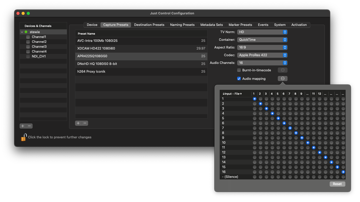
Task: Open the Audio Channels dropdown
Action: 262,63
